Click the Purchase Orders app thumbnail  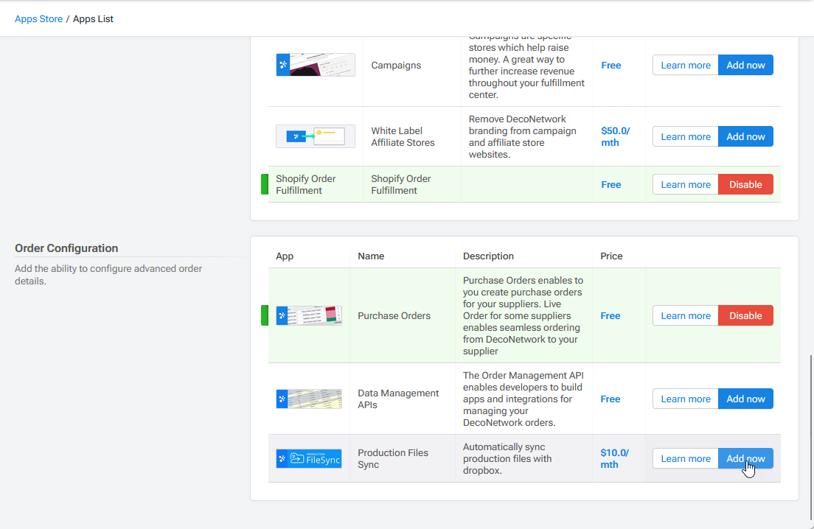pos(309,315)
